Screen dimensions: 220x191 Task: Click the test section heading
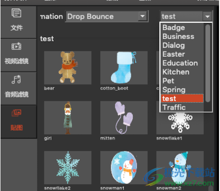[47, 39]
